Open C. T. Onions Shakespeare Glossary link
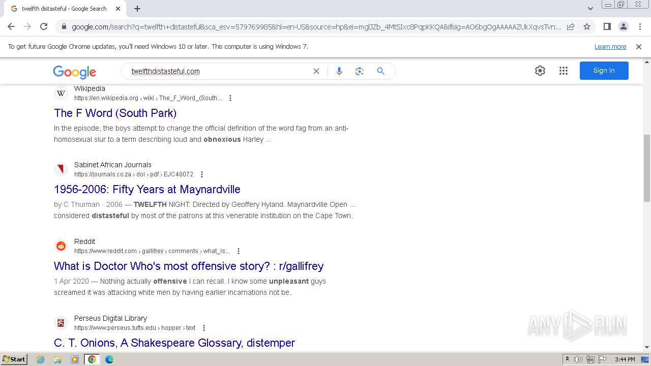Viewport: 651px width, 366px height. [174, 343]
